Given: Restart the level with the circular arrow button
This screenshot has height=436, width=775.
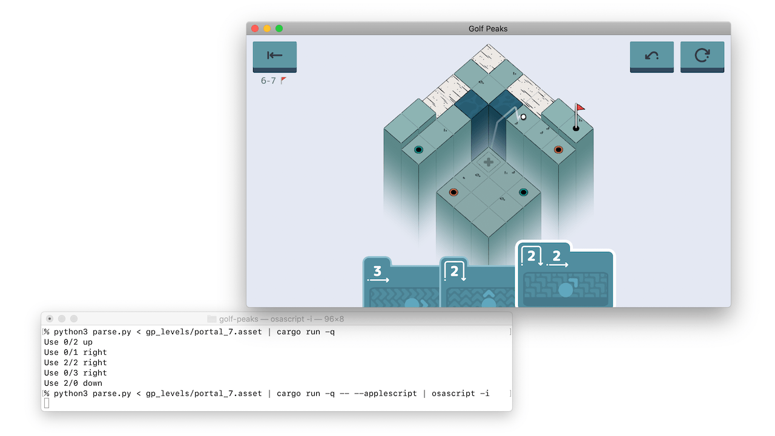Looking at the screenshot, I should point(702,56).
